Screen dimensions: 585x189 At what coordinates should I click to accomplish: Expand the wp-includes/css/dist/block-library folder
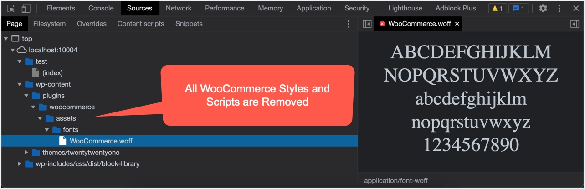[20, 164]
